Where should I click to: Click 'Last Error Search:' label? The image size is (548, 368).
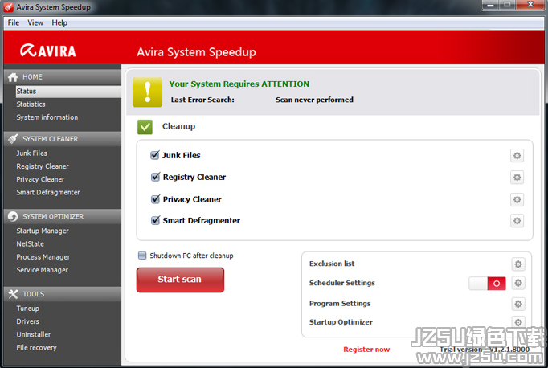coord(202,100)
